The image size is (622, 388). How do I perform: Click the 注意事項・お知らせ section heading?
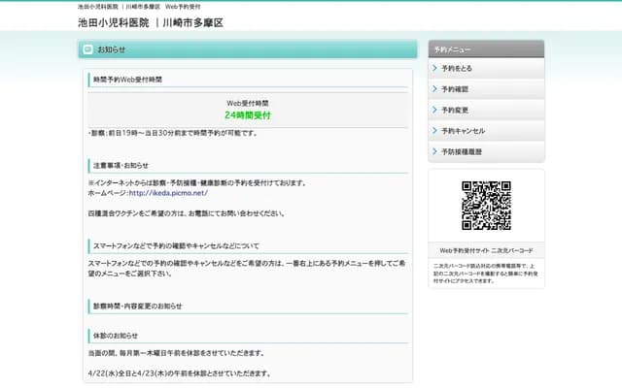[x=121, y=165]
